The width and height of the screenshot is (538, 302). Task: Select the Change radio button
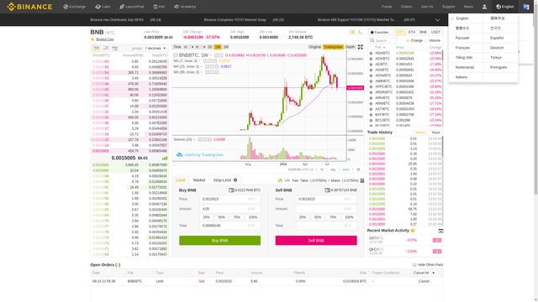pos(408,41)
